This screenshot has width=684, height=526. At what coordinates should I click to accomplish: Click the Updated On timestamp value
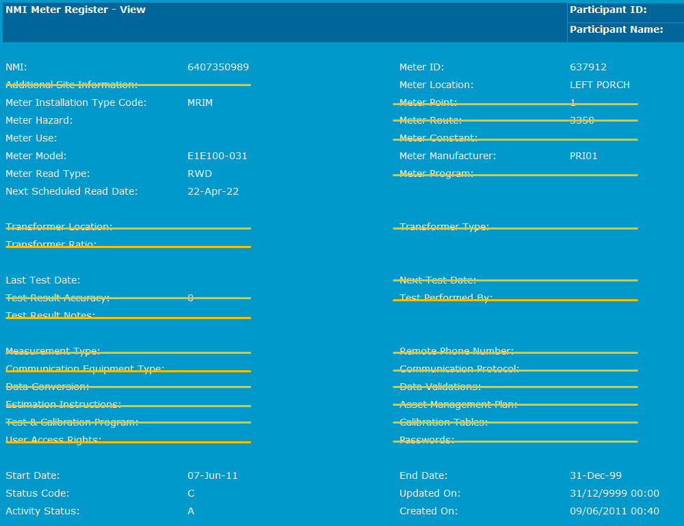[614, 493]
